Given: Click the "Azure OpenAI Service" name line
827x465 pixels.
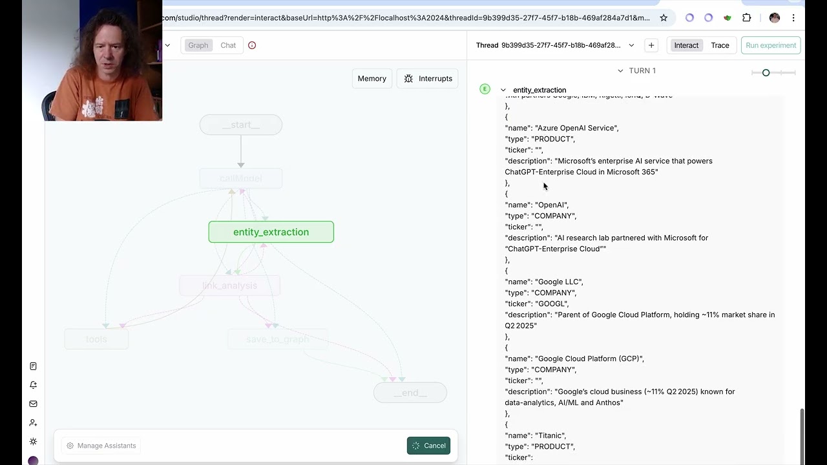Looking at the screenshot, I should [561, 128].
